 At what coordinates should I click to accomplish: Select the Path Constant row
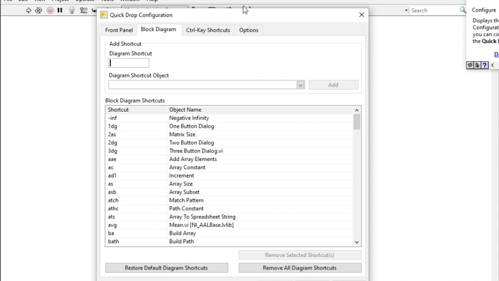point(229,208)
